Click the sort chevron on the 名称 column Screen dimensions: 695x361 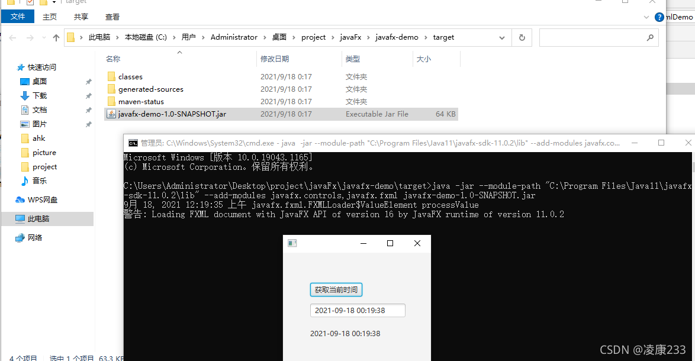(x=179, y=51)
